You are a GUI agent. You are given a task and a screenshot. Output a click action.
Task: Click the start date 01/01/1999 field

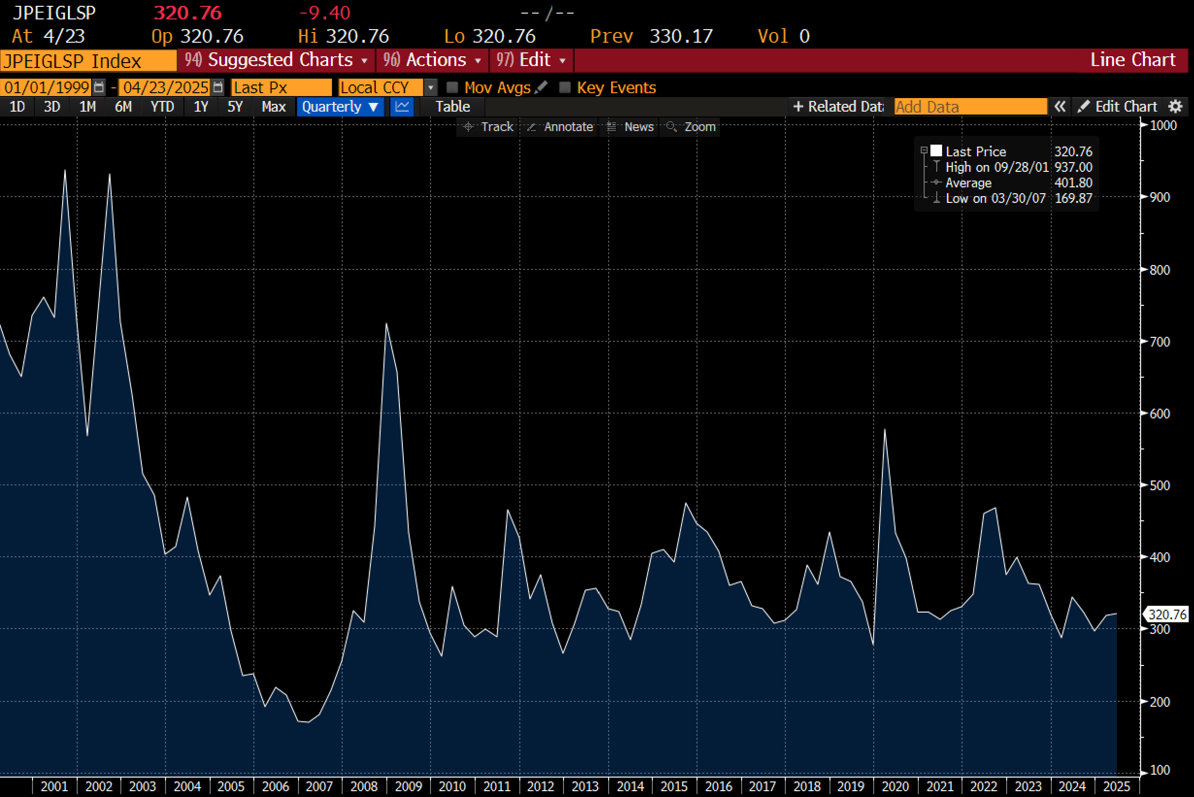pyautogui.click(x=46, y=87)
